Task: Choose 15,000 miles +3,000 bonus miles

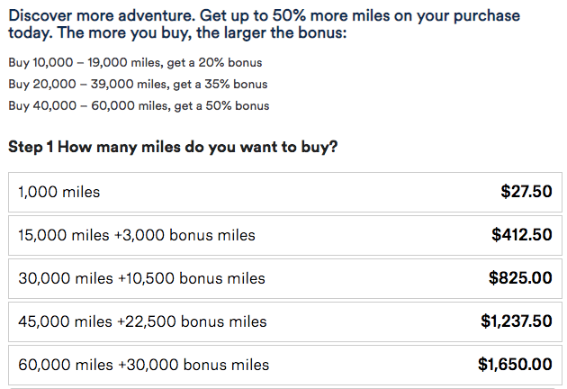Action: click(x=285, y=235)
